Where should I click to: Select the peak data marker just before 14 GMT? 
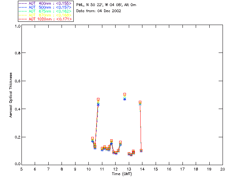click(140, 102)
